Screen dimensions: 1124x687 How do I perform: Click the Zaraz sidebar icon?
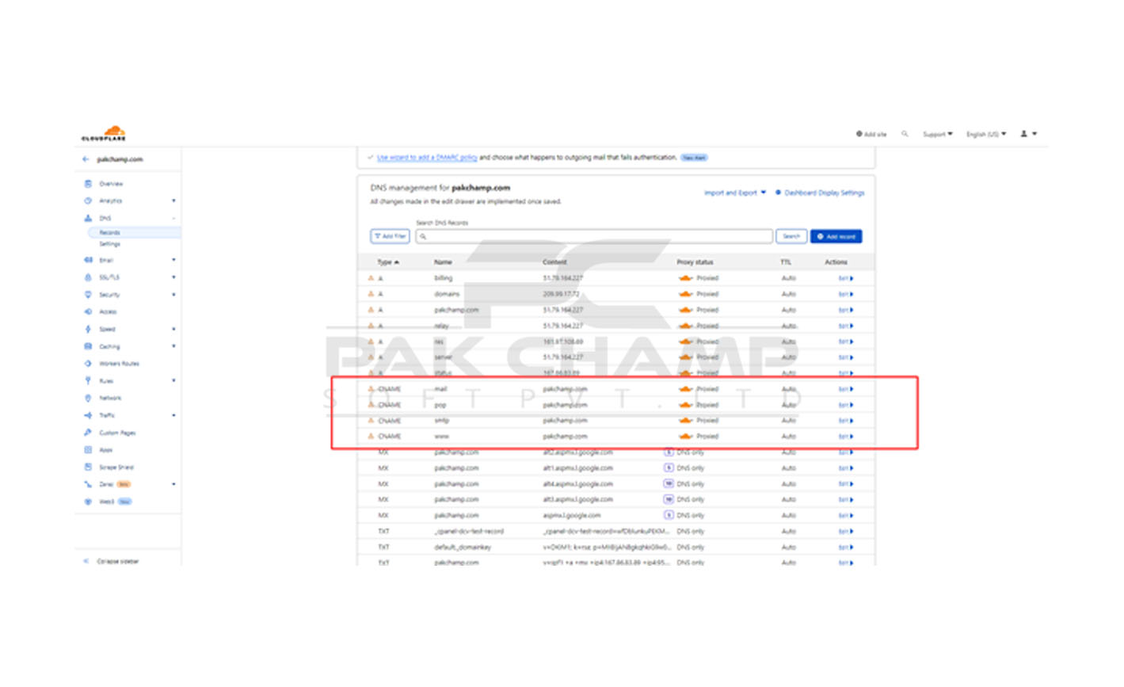(x=88, y=484)
